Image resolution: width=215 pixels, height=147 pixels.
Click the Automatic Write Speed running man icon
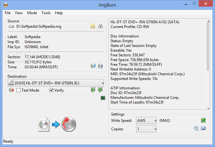203,120
